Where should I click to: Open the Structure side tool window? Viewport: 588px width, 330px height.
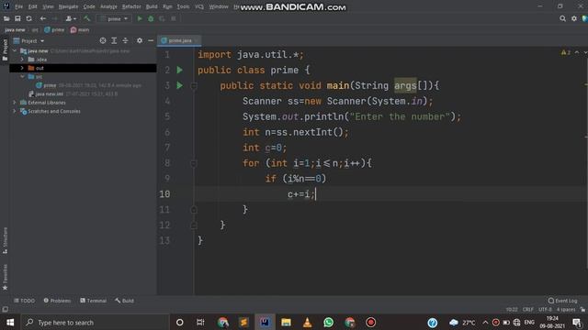point(5,240)
